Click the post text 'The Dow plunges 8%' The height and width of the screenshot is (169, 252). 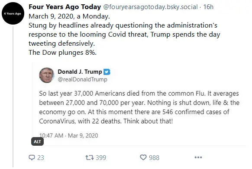tap(62, 53)
